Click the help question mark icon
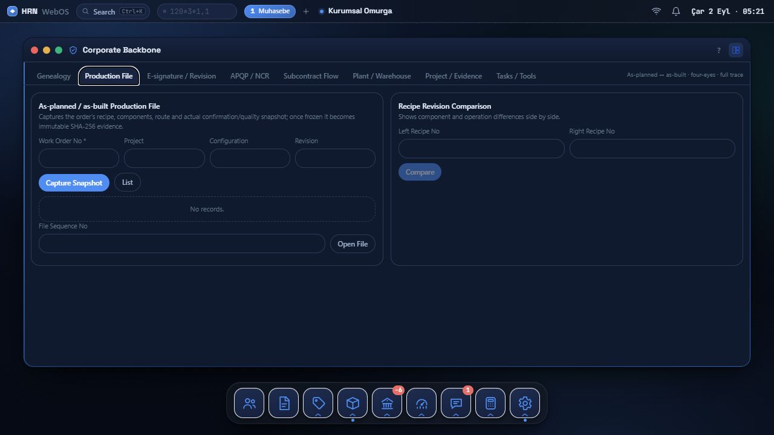The width and height of the screenshot is (774, 435). click(718, 50)
